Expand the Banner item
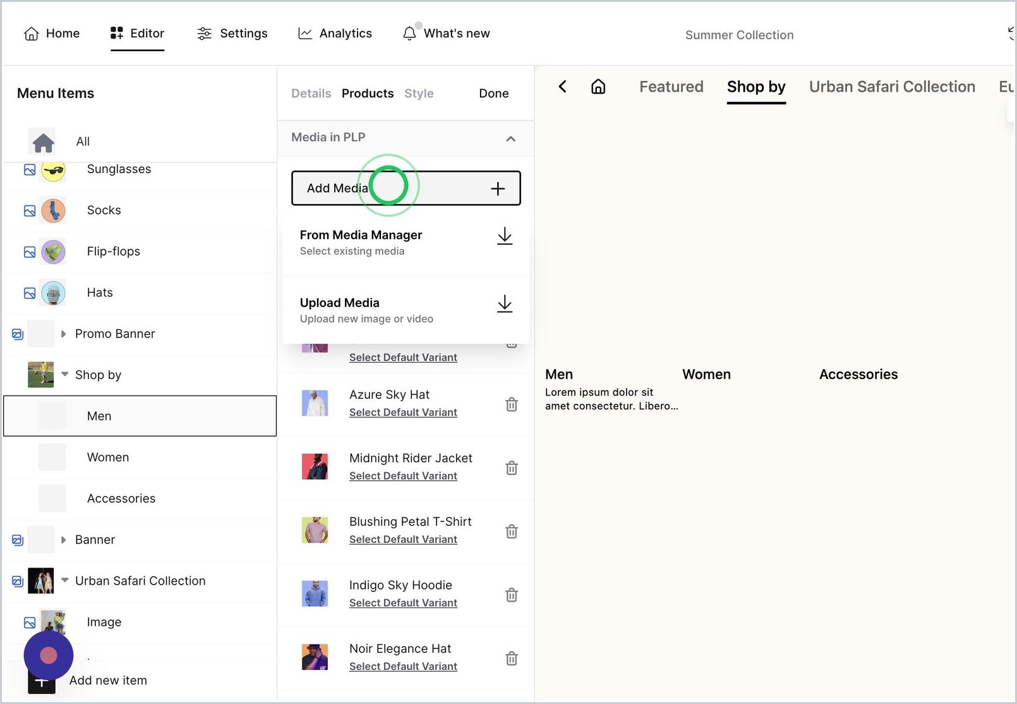 63,540
